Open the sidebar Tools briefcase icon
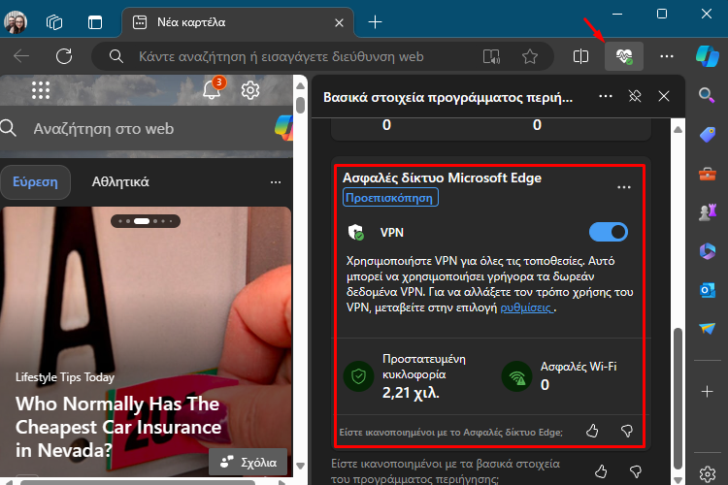728x485 pixels. coord(707,175)
